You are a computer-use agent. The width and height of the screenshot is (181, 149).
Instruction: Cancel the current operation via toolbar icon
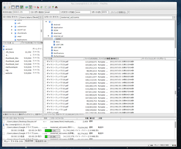point(34,7)
